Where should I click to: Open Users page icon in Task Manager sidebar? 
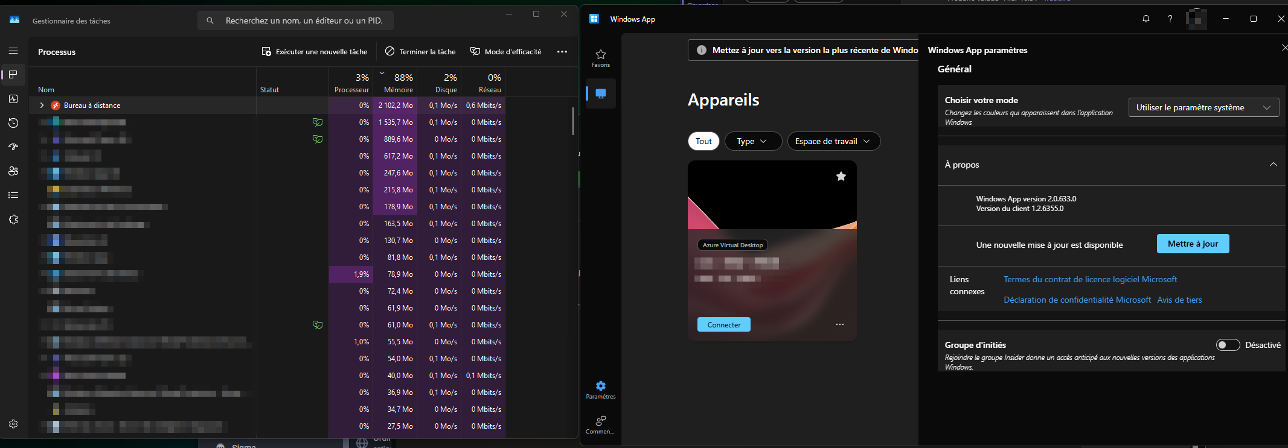click(x=13, y=171)
